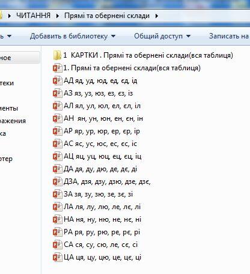This screenshot has height=274, width=250.
Task: Select file 'ЦА ця, цу, цю, це, цє, ці'
Action: click(x=102, y=257)
